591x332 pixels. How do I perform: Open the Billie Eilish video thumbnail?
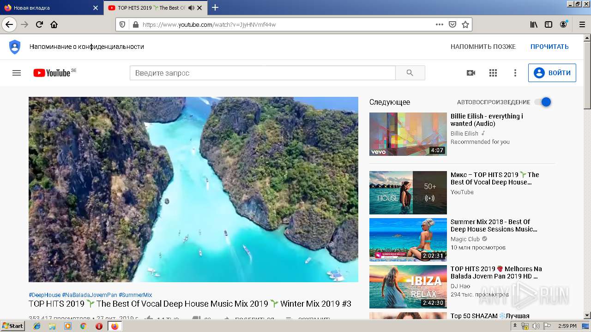tap(408, 134)
